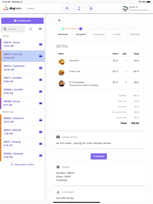This screenshot has width=153, height=204.
Task: Click the Wi-Fi status icon
Action: pyautogui.click(x=140, y=2)
